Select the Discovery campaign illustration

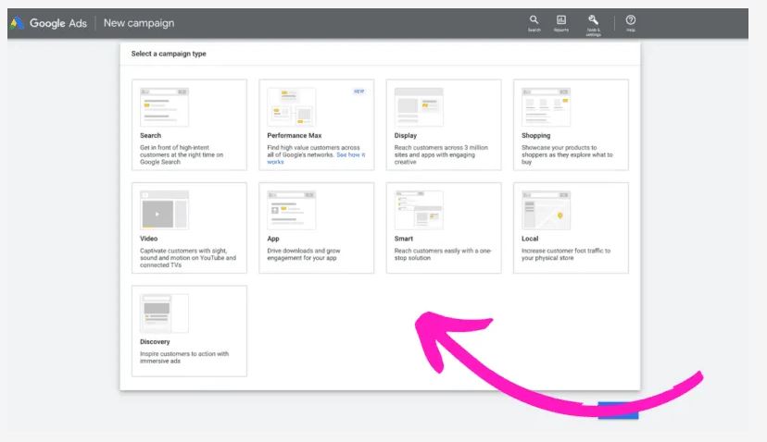point(164,313)
